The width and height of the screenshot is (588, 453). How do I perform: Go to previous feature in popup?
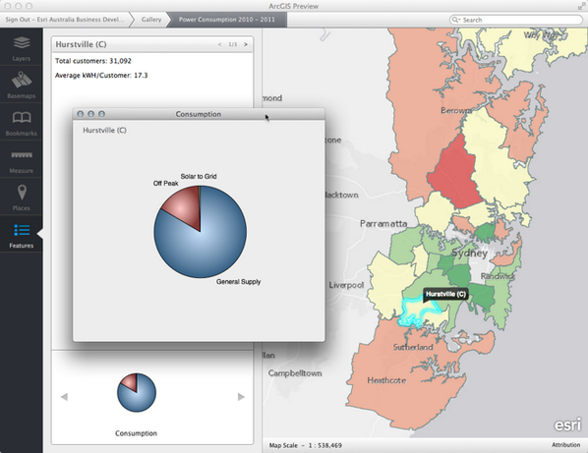point(219,44)
